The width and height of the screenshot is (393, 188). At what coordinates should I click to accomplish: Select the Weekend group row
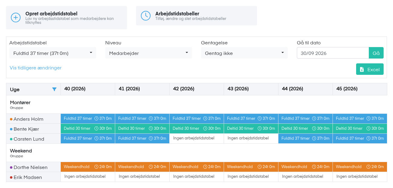tap(197, 153)
